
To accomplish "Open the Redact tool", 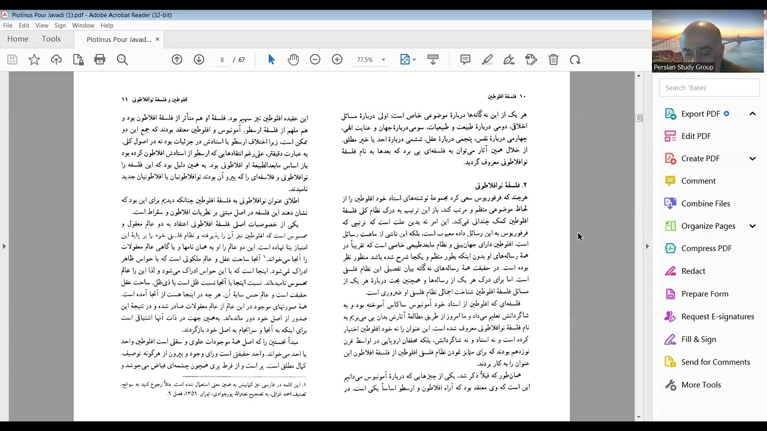I will [693, 271].
